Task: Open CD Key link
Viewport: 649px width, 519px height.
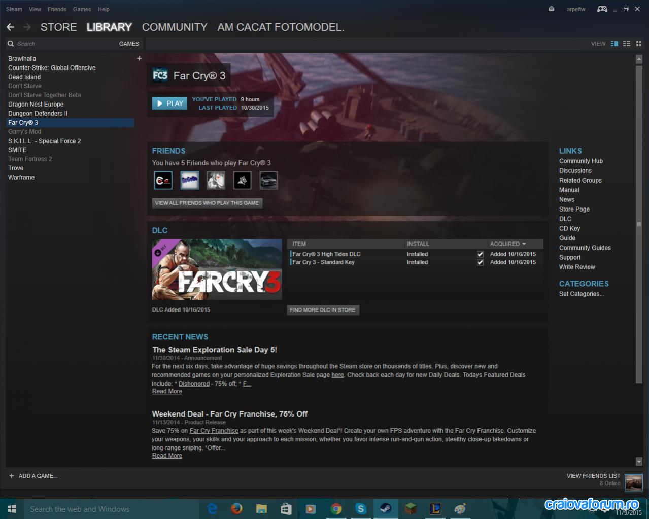Action: click(569, 229)
